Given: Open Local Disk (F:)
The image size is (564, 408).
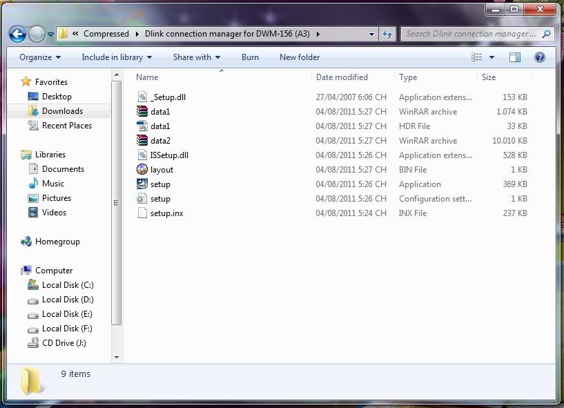Looking at the screenshot, I should coord(67,329).
